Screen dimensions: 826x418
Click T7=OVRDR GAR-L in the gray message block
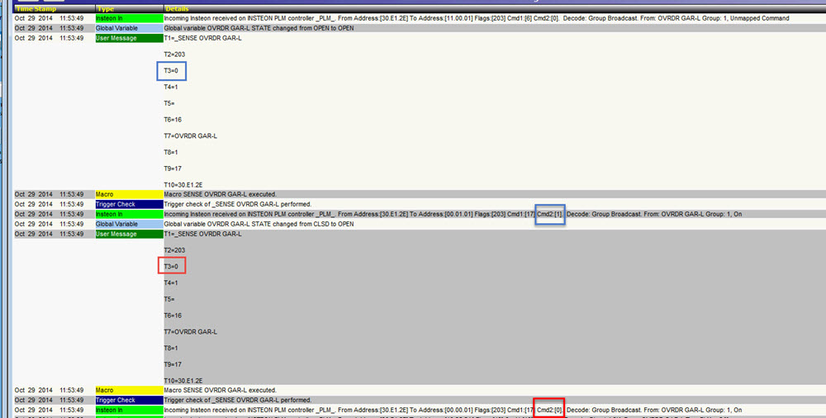pos(190,331)
